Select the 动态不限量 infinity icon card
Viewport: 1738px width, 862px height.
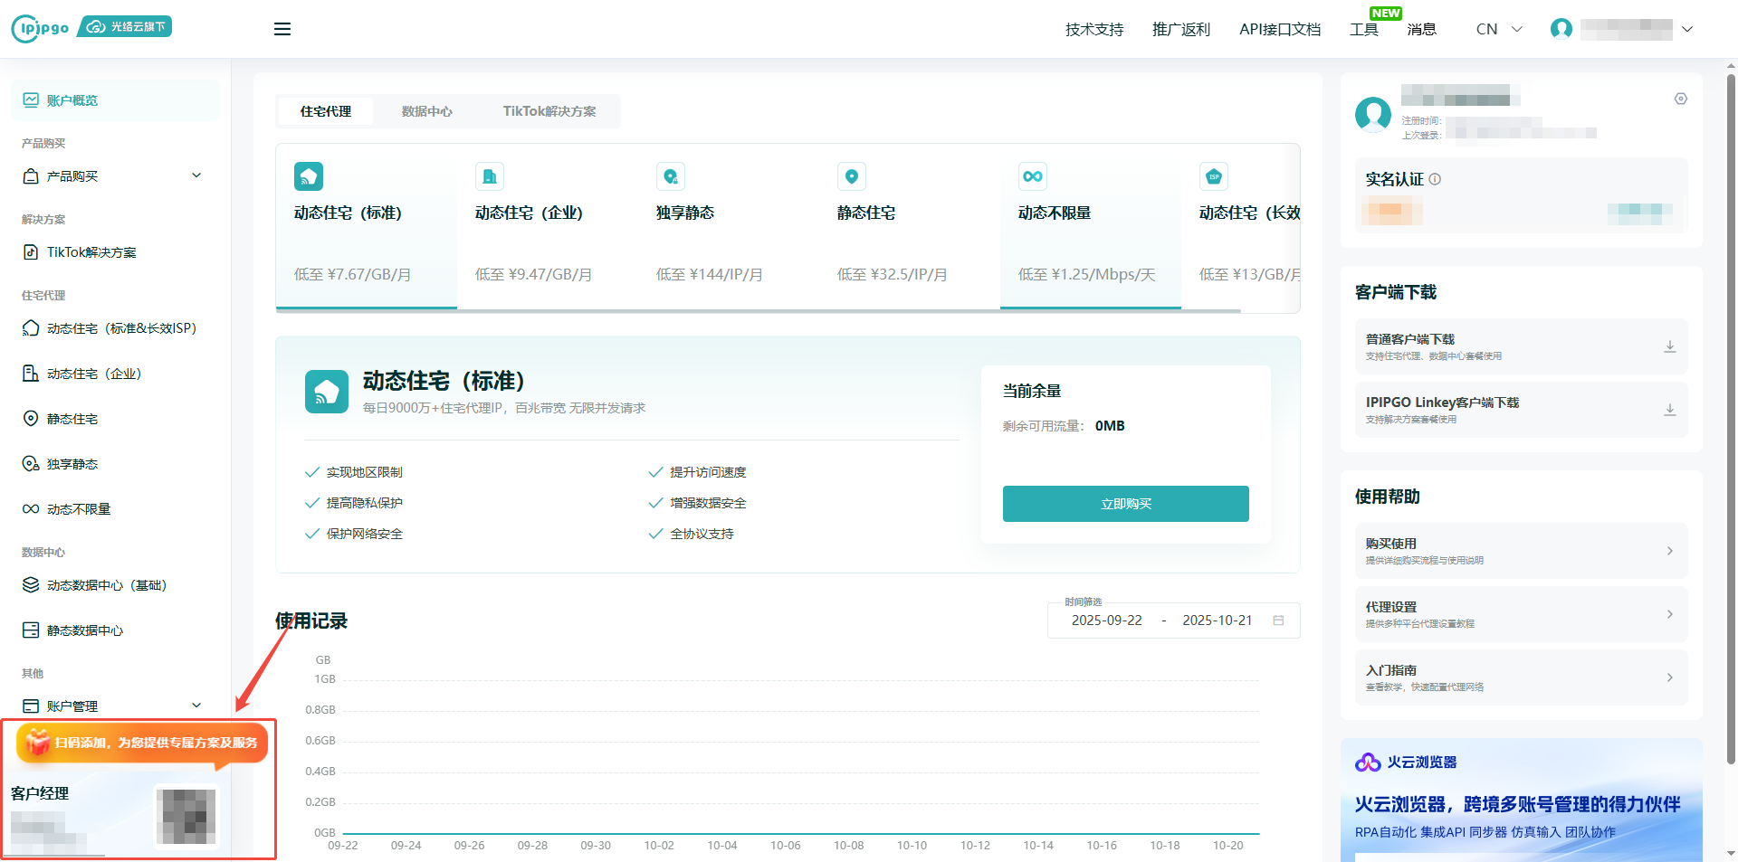pos(1032,176)
